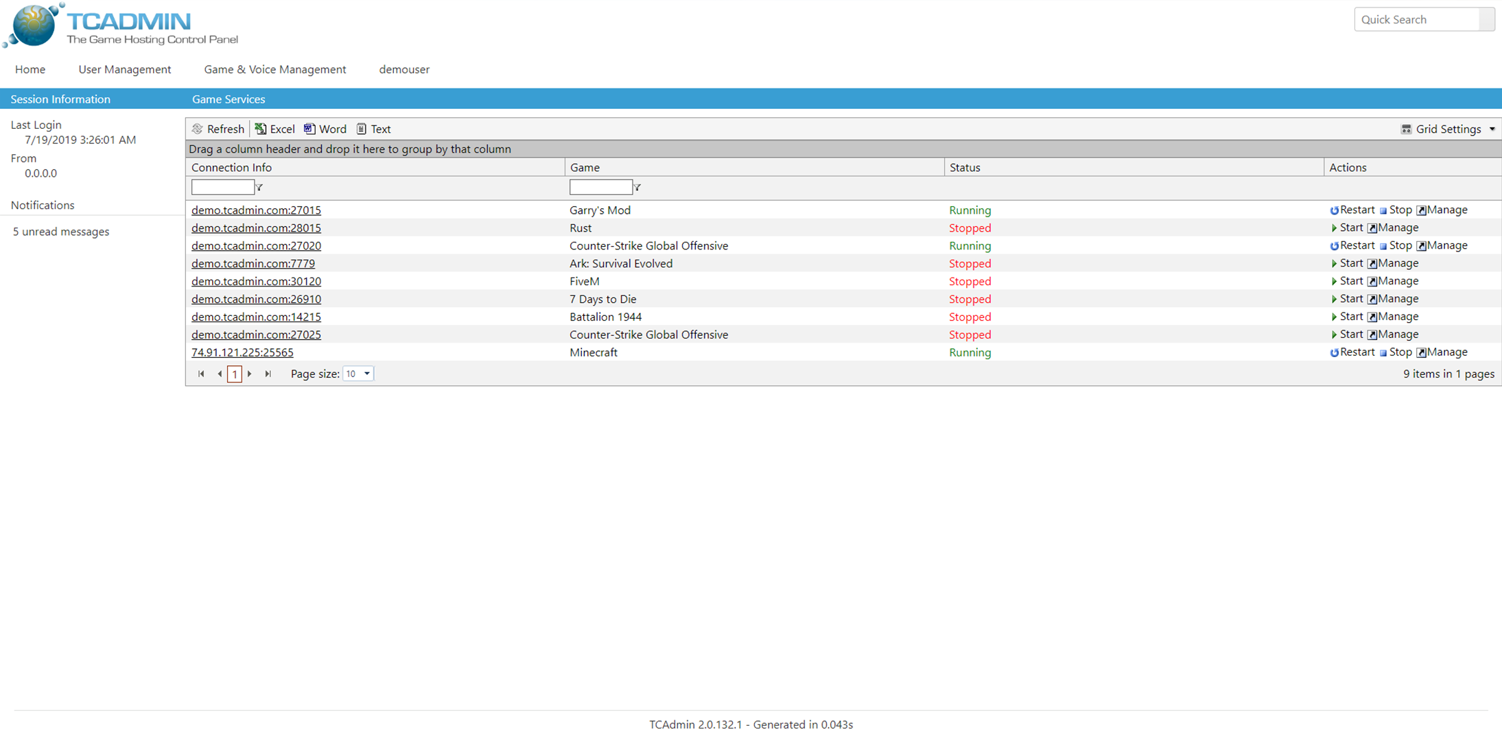Focus the Connection Info filter box
1502x734 pixels.
(223, 187)
